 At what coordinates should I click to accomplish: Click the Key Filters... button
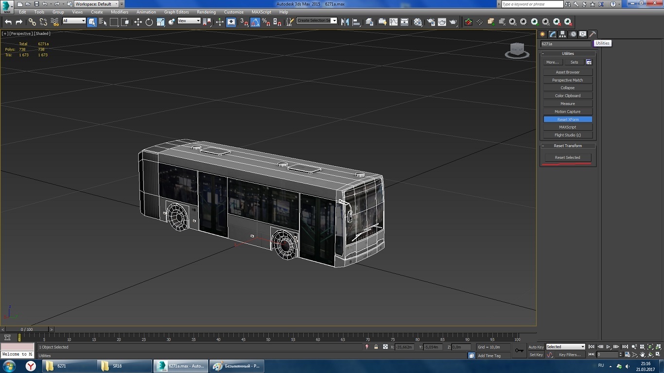pos(569,355)
